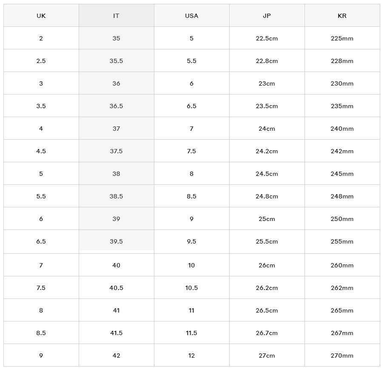Select the JP column header

click(x=267, y=16)
